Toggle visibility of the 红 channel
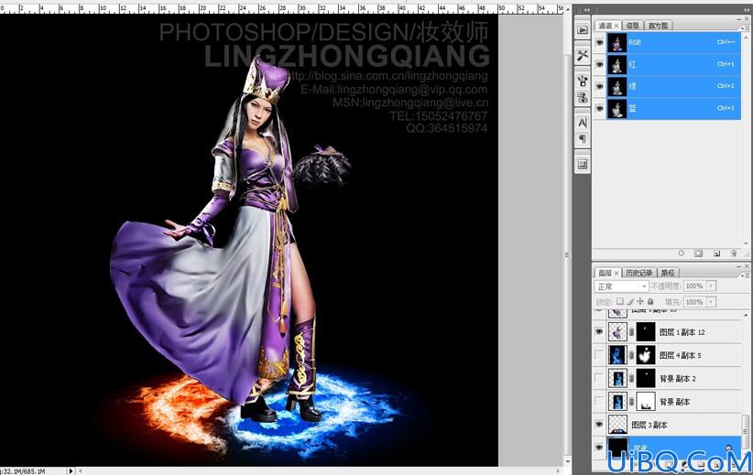The width and height of the screenshot is (753, 475). click(x=599, y=64)
